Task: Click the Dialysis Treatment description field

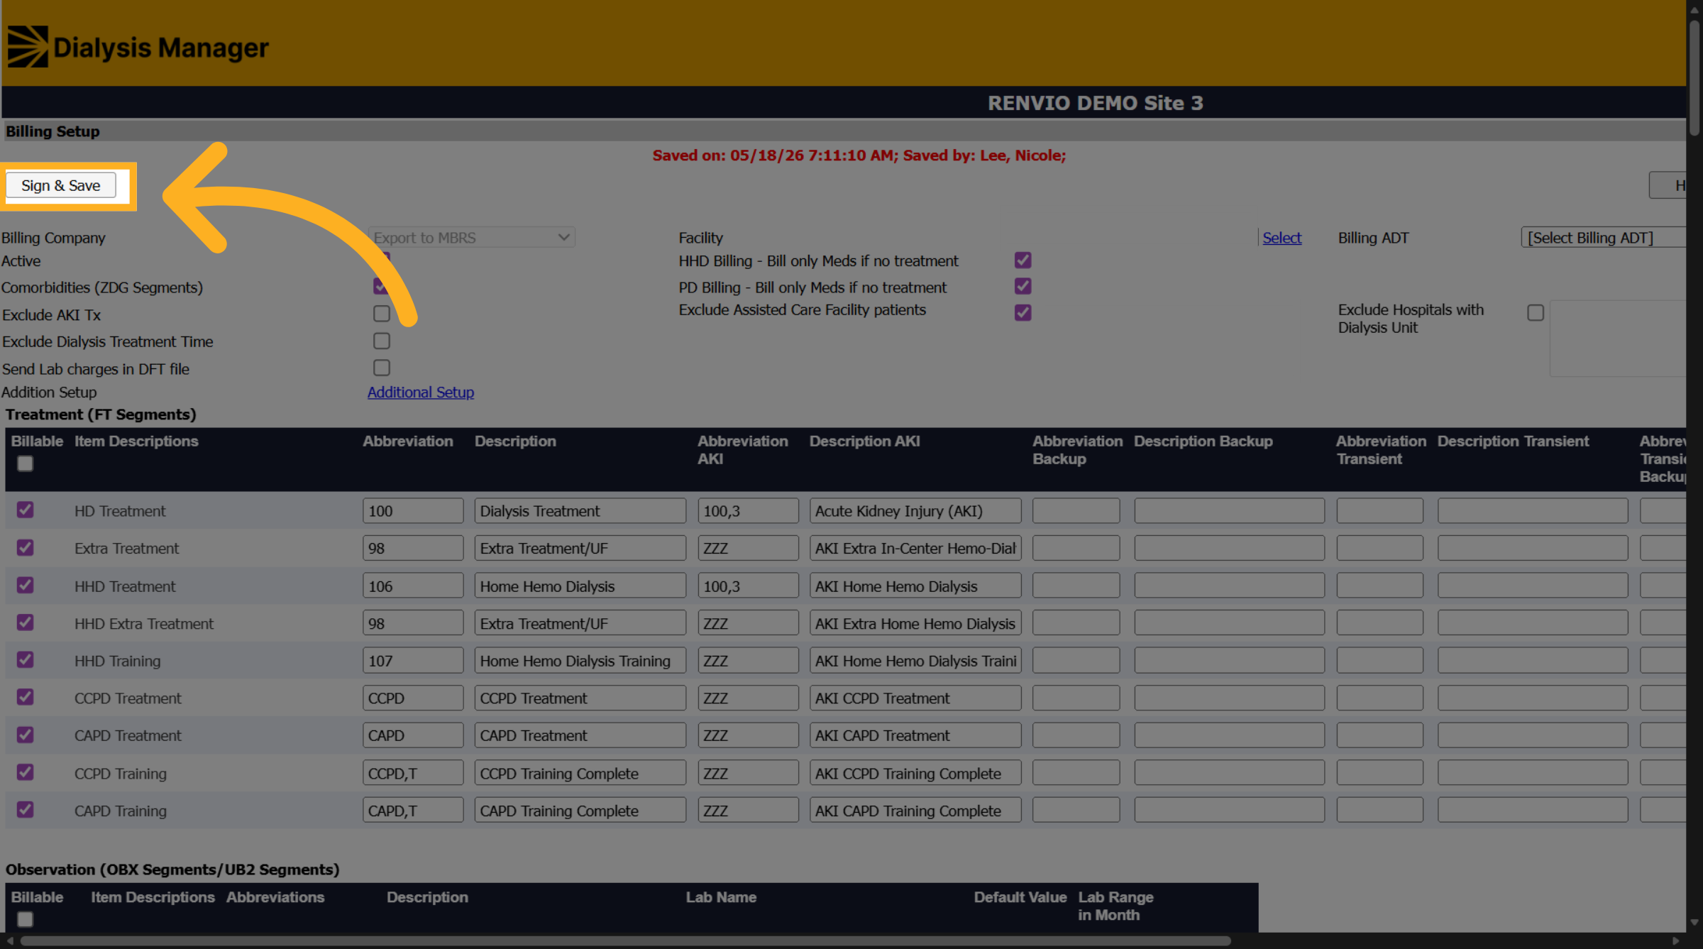Action: [x=580, y=510]
